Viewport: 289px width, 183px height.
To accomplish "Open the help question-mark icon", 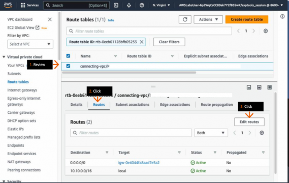I will click(x=142, y=5).
